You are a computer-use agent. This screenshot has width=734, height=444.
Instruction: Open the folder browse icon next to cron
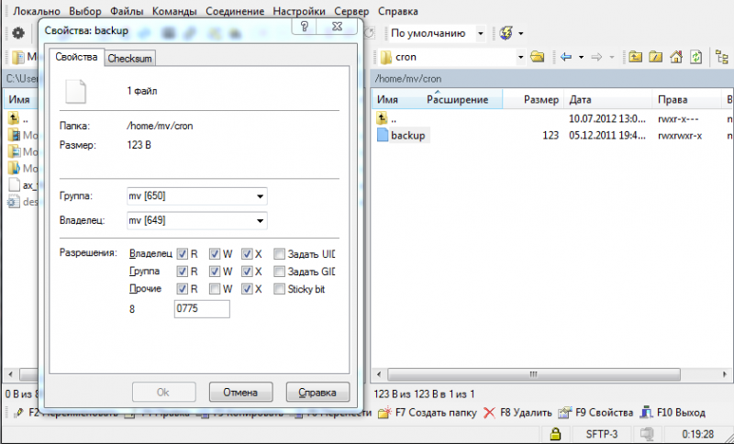pyautogui.click(x=538, y=57)
